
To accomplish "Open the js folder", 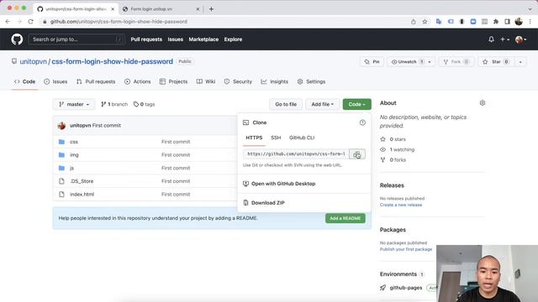I will 71,168.
